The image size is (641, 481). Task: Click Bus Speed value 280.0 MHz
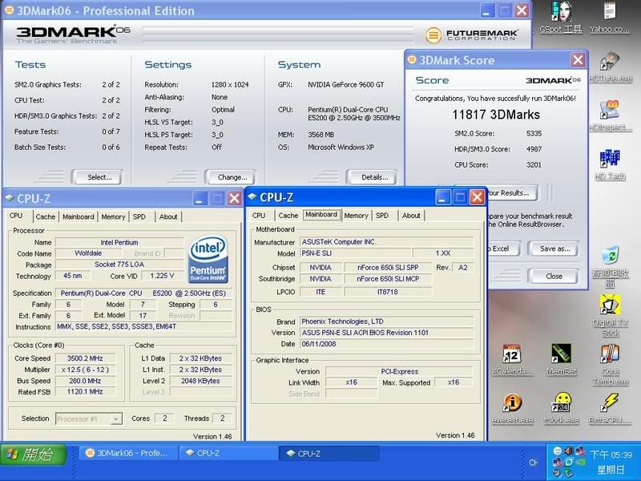(x=85, y=381)
